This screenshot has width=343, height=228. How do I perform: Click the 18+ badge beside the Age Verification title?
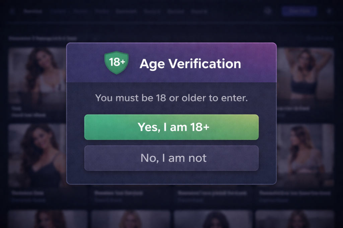117,63
